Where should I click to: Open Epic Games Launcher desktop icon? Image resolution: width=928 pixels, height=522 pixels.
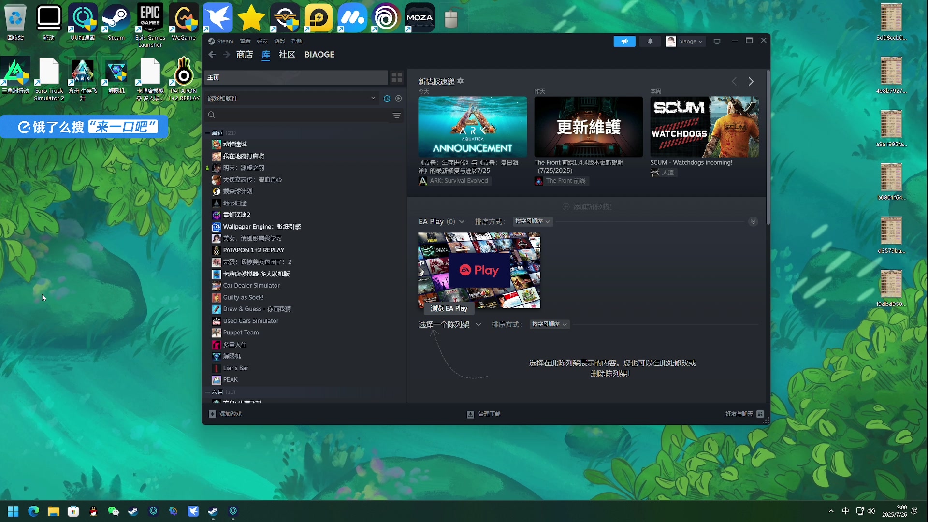click(150, 26)
